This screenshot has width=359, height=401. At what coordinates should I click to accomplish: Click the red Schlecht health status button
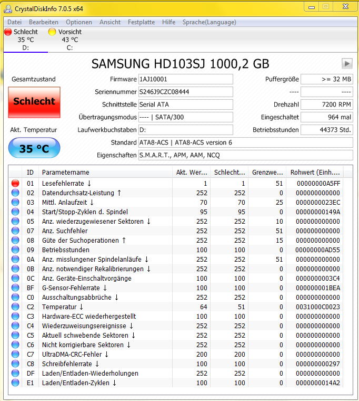[x=34, y=102]
